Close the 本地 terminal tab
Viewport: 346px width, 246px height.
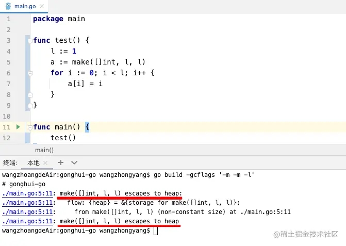click(x=45, y=163)
